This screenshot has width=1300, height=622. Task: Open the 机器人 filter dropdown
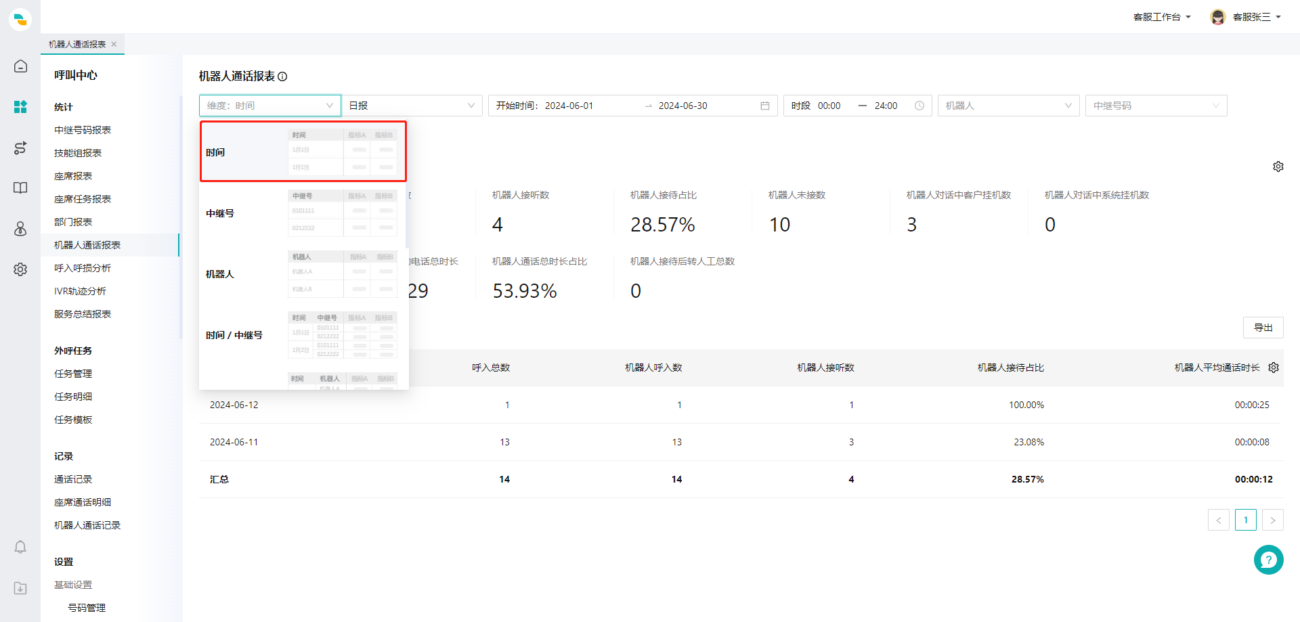pos(1009,106)
